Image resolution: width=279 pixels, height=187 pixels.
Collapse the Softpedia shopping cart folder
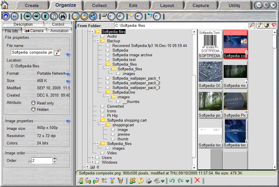(x=98, y=120)
